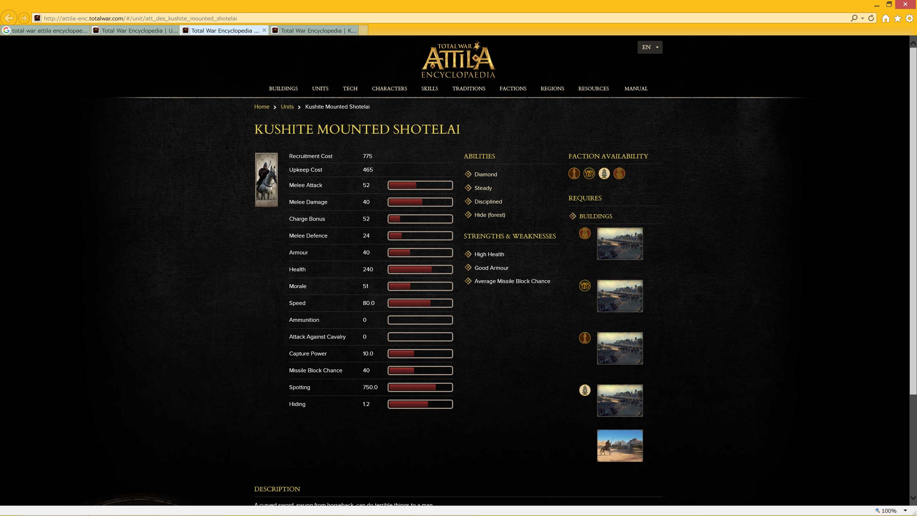Click the page vertical scrollbar thumb
The image size is (917, 516).
tap(913, 220)
